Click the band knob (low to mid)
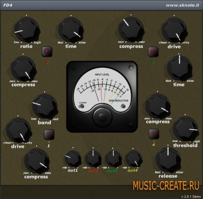 [45, 106]
